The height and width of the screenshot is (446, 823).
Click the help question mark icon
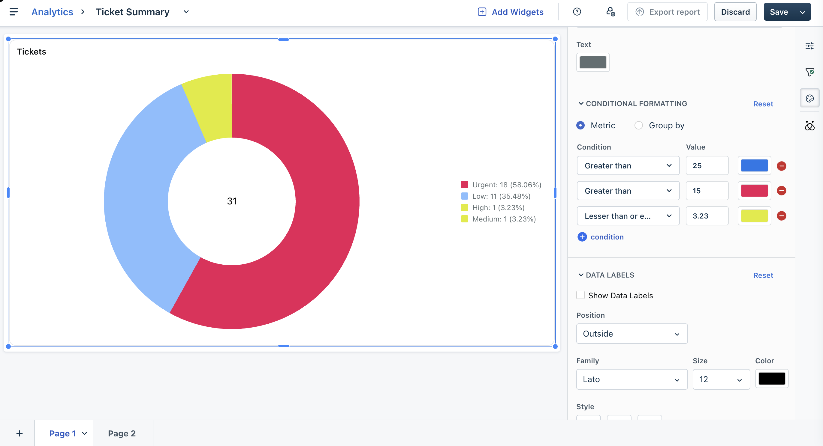point(577,12)
